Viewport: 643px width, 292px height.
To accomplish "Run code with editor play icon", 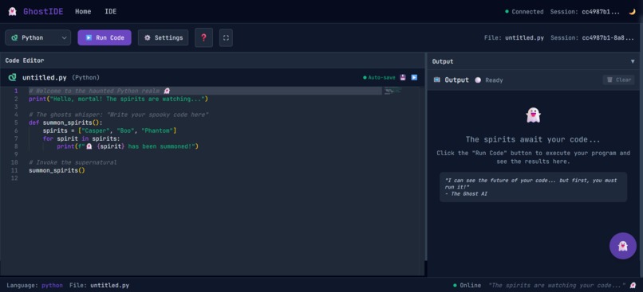I will (414, 77).
